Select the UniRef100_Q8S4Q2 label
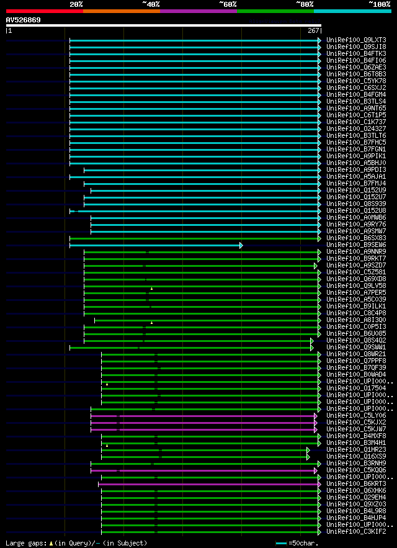397x548 pixels. click(356, 341)
